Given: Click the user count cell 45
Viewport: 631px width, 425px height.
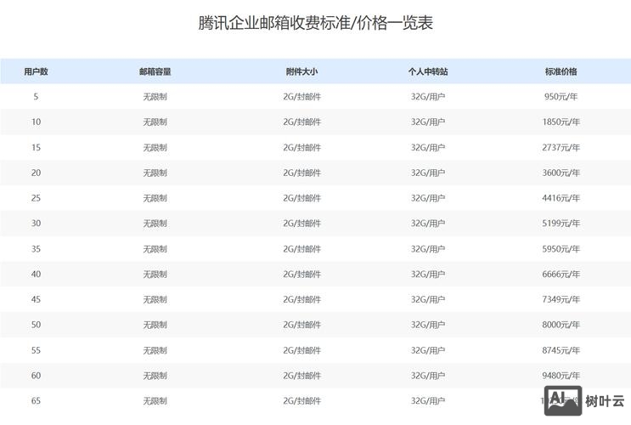Looking at the screenshot, I should [x=36, y=300].
